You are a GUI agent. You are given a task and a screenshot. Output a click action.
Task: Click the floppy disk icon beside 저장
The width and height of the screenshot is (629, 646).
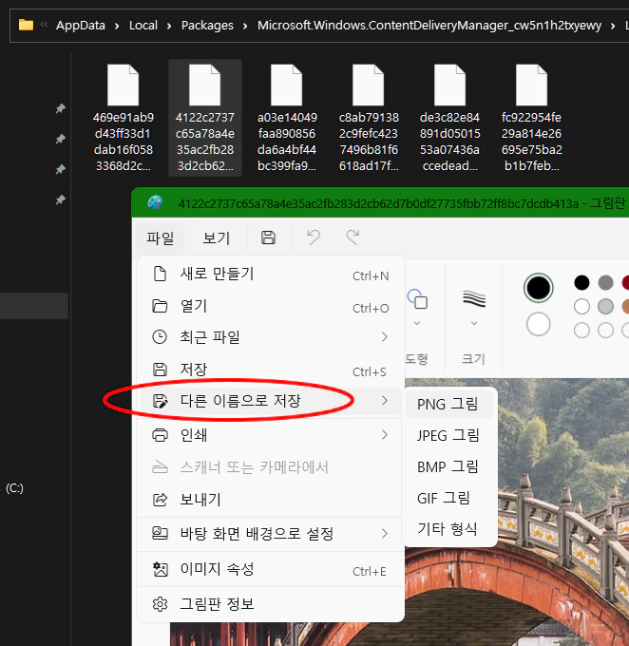click(160, 370)
